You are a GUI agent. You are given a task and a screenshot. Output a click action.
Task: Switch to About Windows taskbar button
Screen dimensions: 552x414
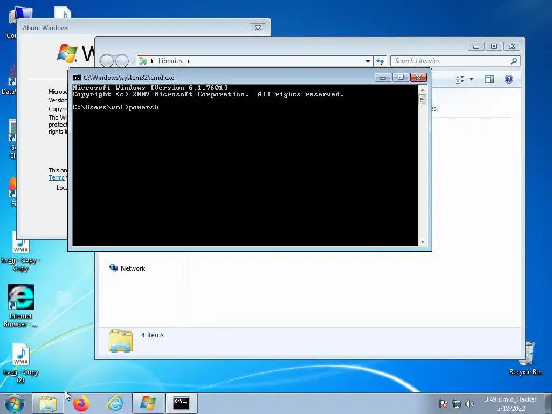pos(148,403)
